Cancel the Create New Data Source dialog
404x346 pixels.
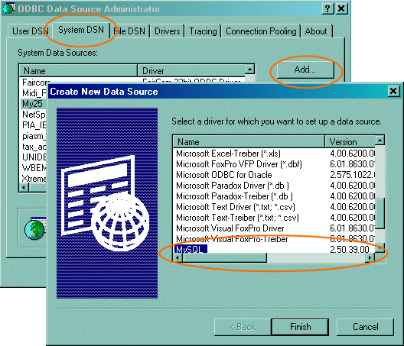[365, 327]
